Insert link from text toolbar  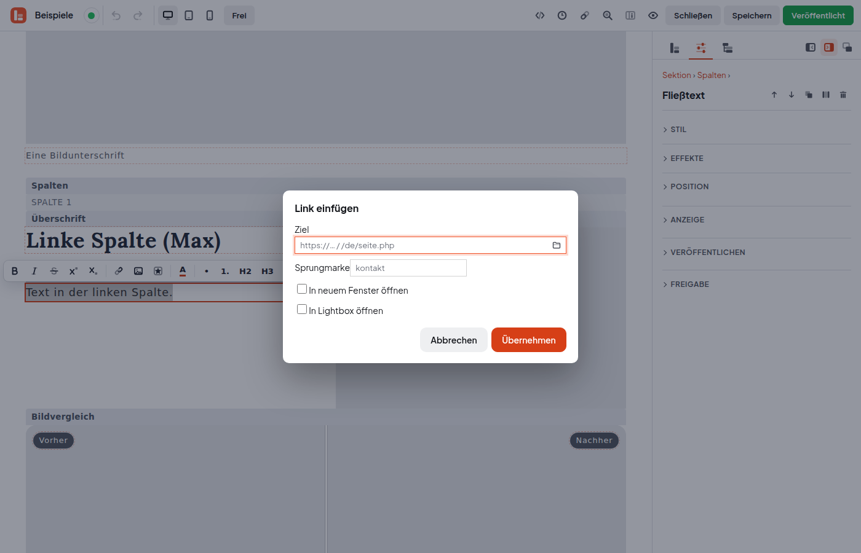[119, 271]
